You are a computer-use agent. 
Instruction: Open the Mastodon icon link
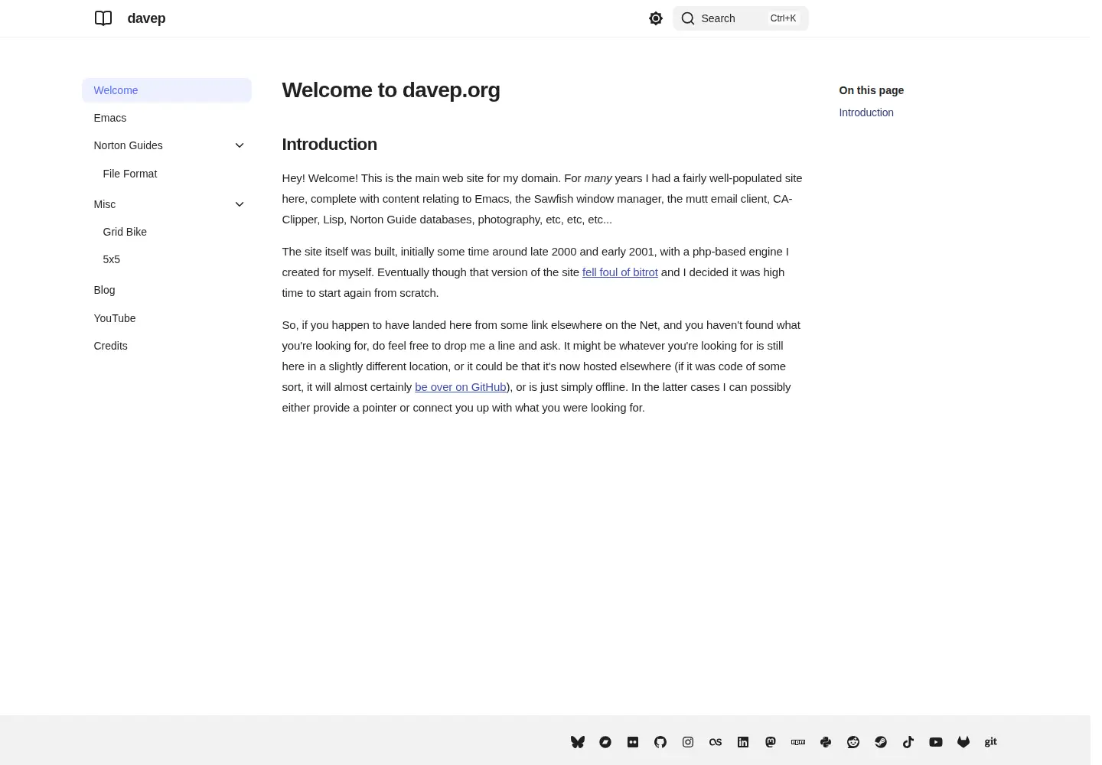click(x=771, y=742)
